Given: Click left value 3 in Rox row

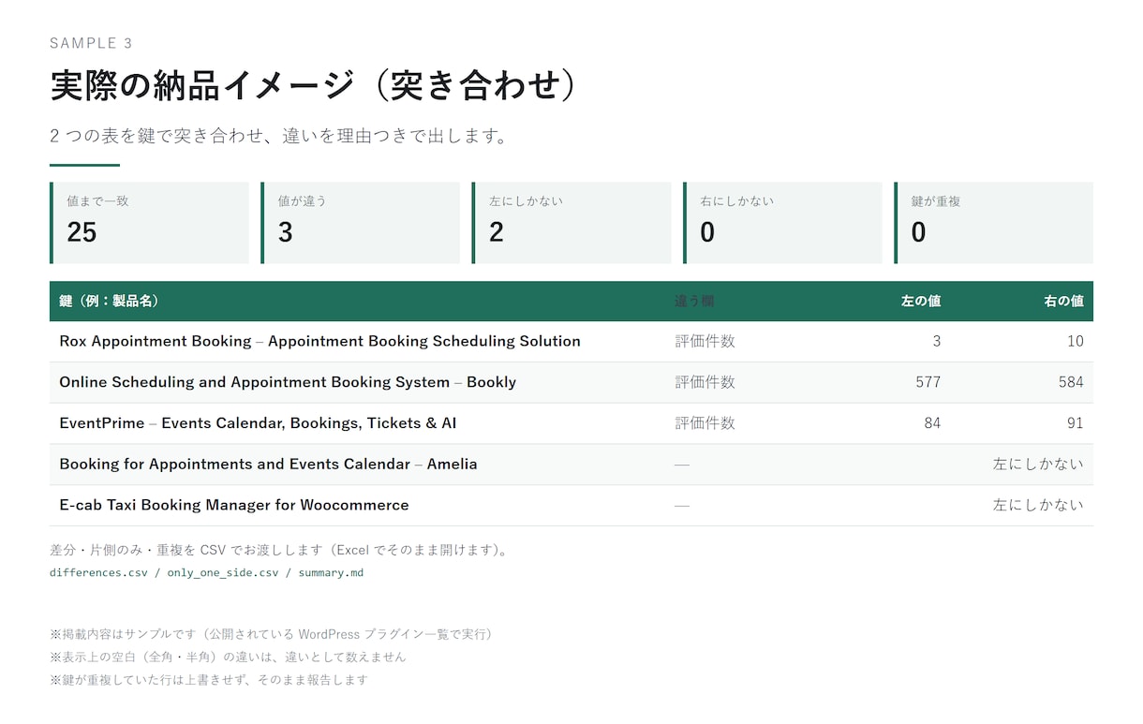Looking at the screenshot, I should pyautogui.click(x=936, y=341).
